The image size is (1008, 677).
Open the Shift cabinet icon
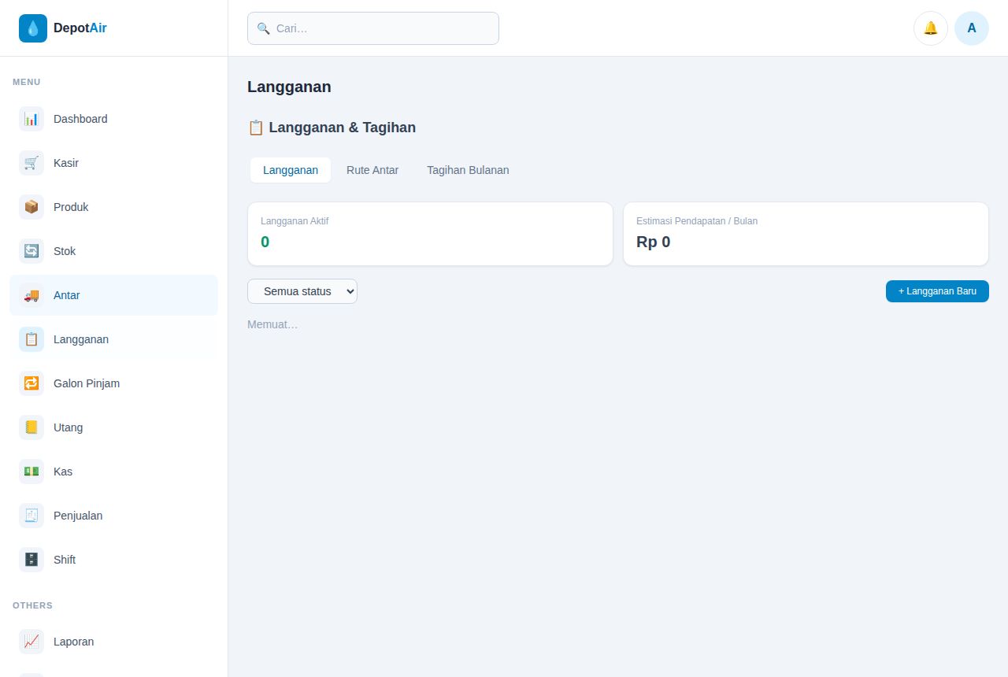tap(31, 560)
